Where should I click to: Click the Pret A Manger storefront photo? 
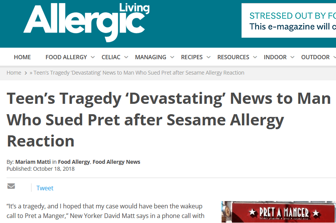[279, 212]
